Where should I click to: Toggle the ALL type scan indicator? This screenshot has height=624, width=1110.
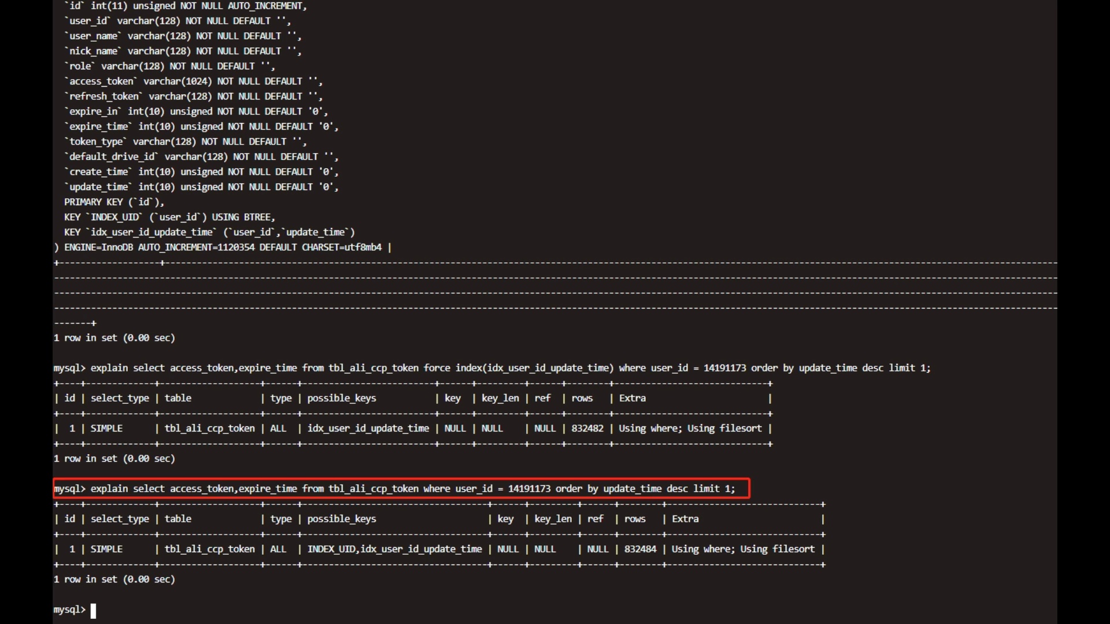(277, 548)
